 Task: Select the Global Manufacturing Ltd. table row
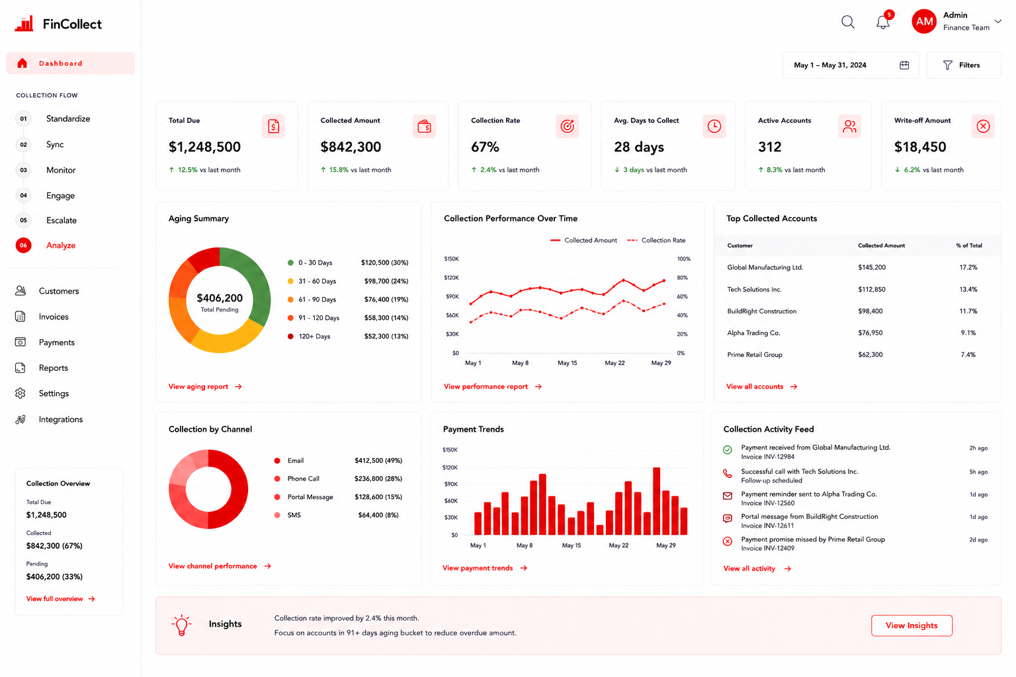point(857,268)
